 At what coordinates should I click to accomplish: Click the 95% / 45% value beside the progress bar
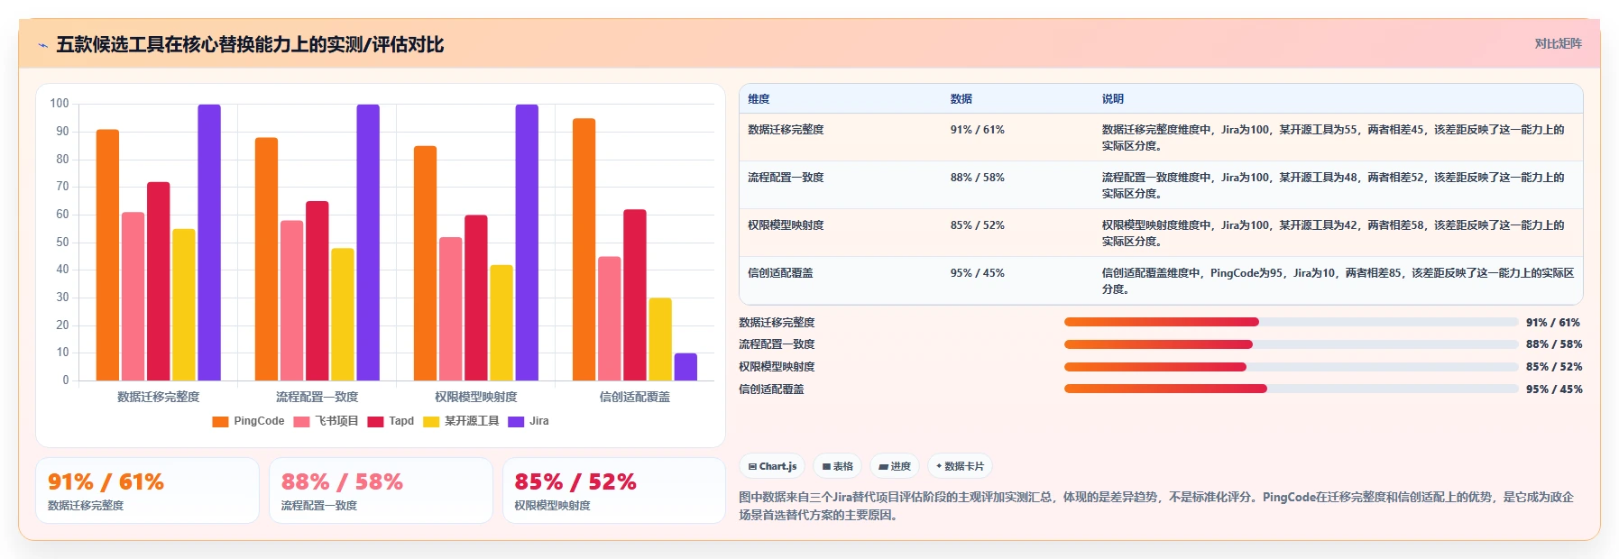pos(1554,389)
